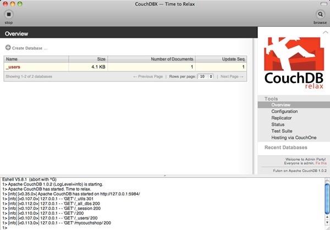Click the yellow minimize window button

[13, 4]
